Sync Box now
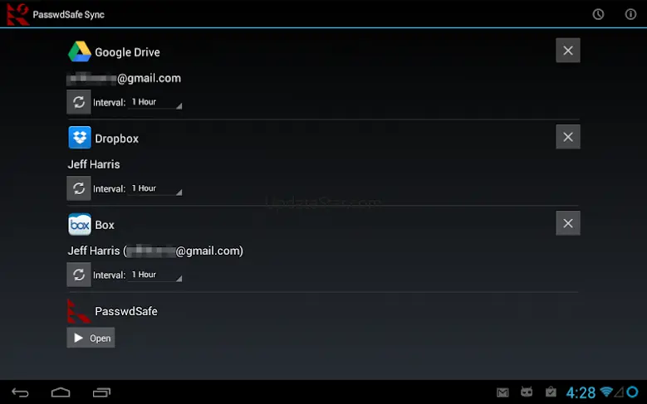Viewport: 647px width, 404px height. point(79,275)
